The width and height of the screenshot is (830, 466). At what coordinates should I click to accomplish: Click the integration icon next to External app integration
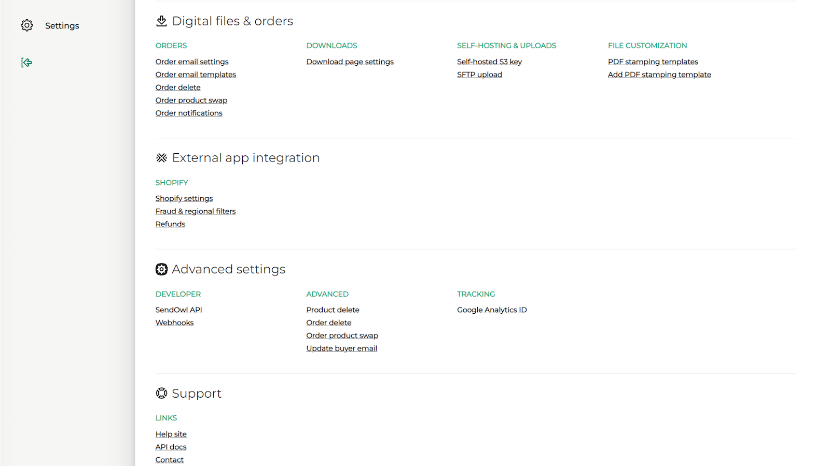161,157
